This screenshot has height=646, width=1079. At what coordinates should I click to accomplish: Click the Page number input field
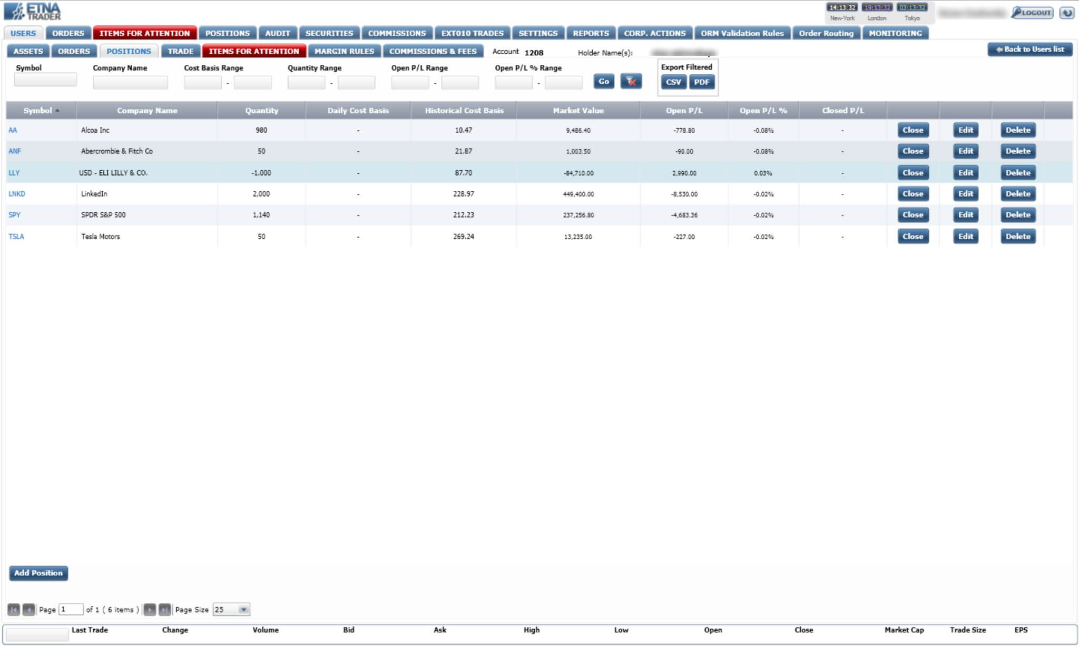[71, 610]
